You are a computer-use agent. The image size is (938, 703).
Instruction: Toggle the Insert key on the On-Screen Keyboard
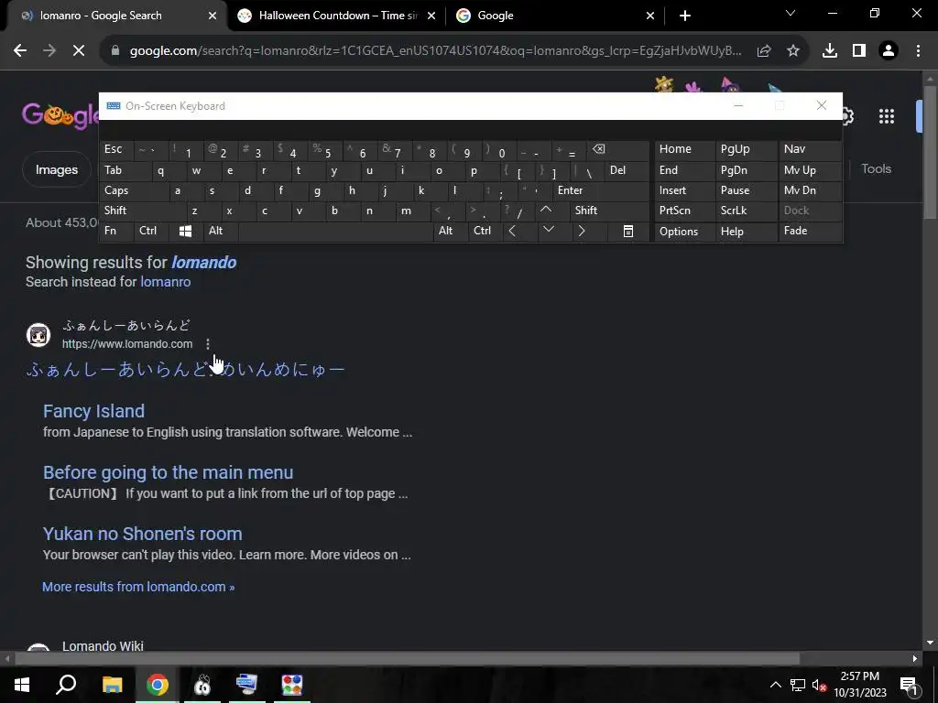pos(684,190)
